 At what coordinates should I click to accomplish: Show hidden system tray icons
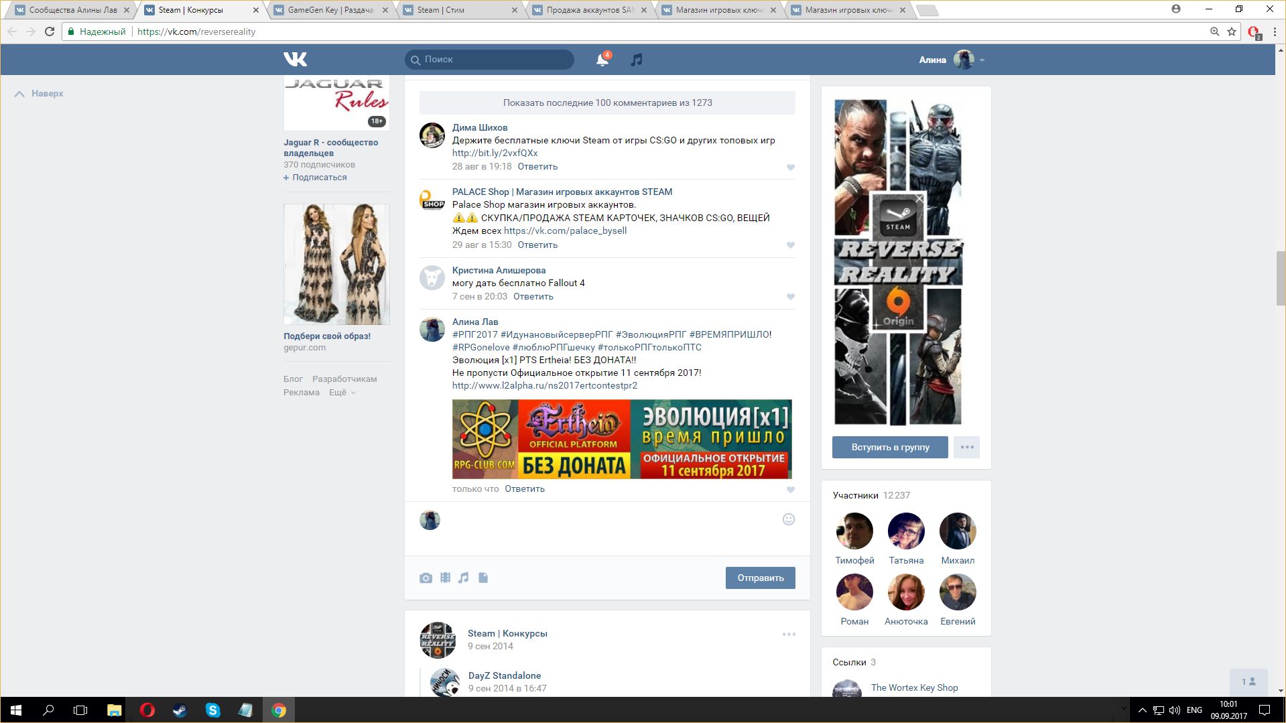[1142, 710]
